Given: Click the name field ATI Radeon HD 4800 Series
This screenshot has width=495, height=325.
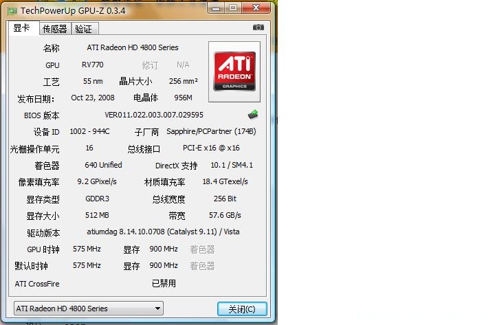Looking at the screenshot, I should pyautogui.click(x=133, y=47).
